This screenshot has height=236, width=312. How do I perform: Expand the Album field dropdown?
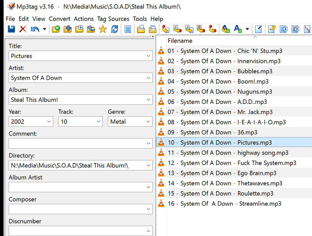coord(148,100)
